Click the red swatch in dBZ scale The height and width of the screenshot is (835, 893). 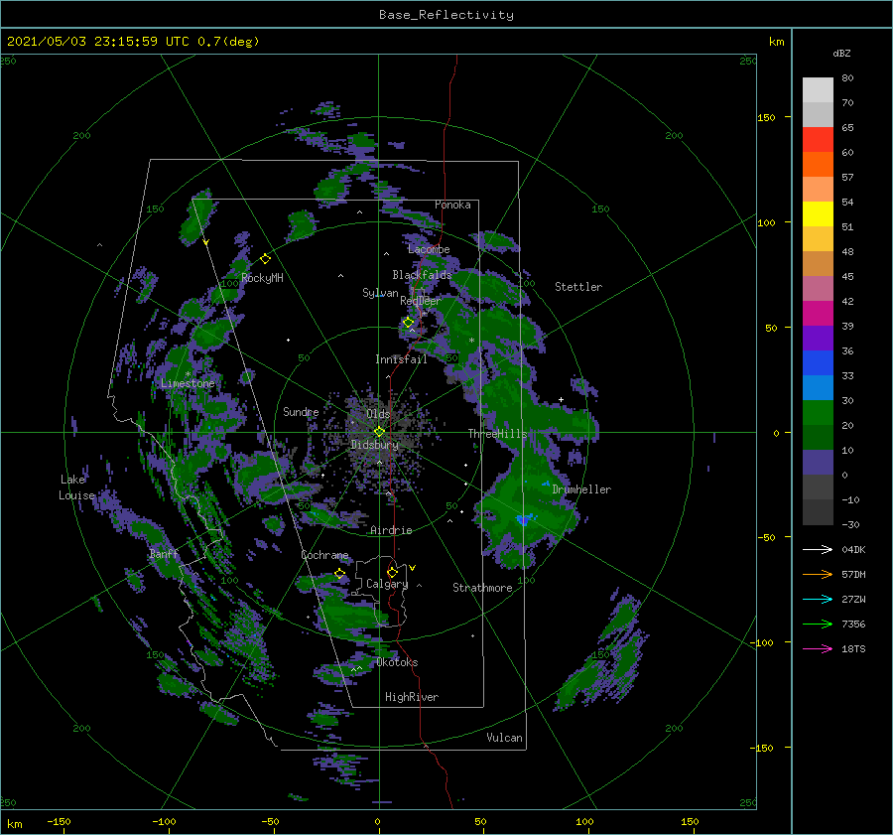pos(818,140)
